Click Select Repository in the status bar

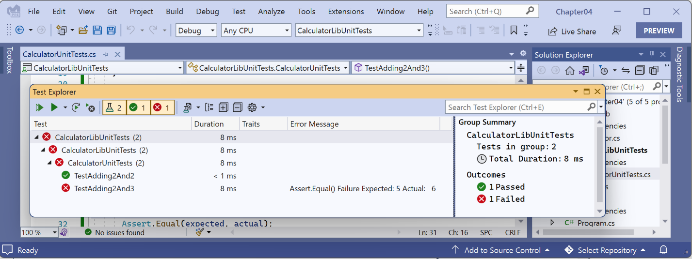coord(605,250)
